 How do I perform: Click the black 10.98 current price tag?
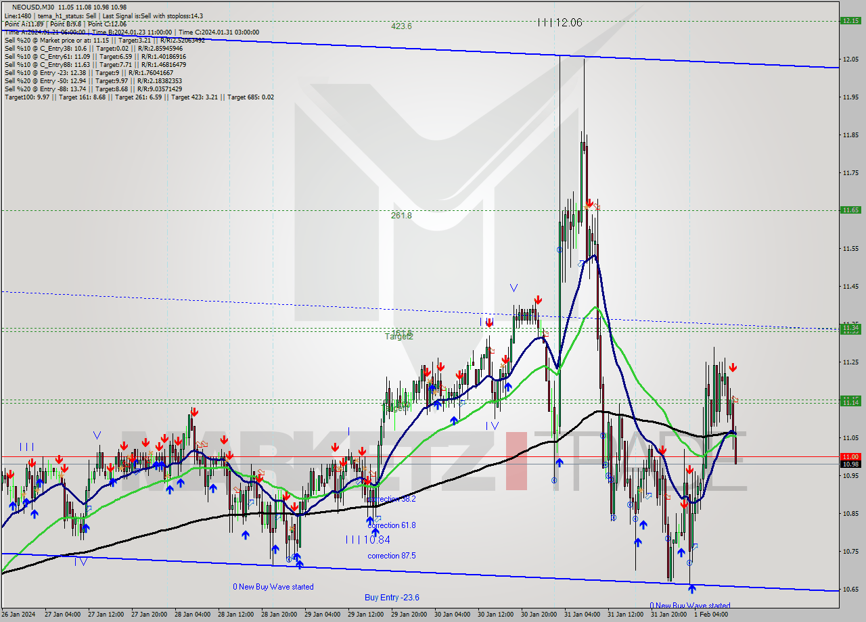[850, 464]
